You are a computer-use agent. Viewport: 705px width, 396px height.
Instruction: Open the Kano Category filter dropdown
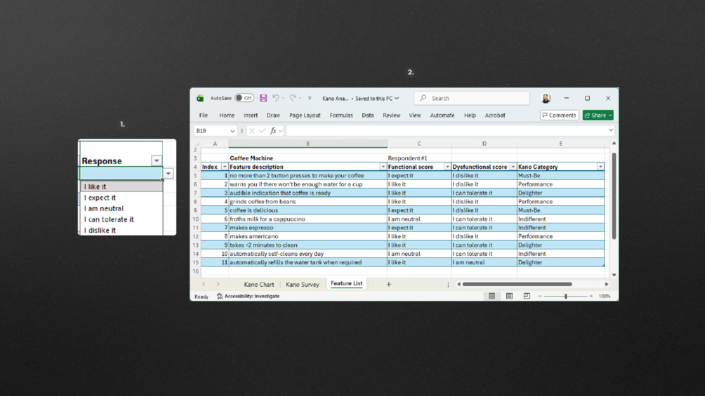(601, 166)
